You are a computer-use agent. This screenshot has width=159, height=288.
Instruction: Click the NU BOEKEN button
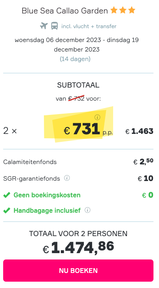coord(78,271)
